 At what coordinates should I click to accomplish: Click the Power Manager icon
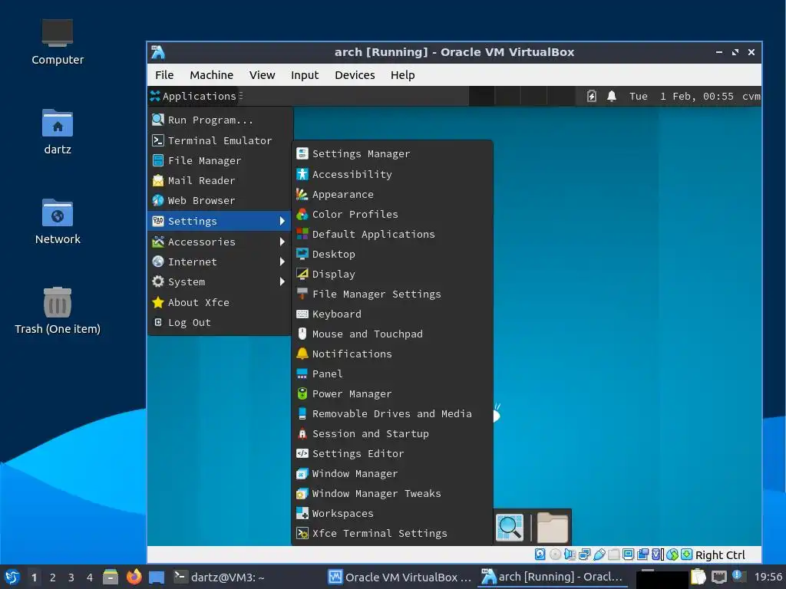(302, 394)
